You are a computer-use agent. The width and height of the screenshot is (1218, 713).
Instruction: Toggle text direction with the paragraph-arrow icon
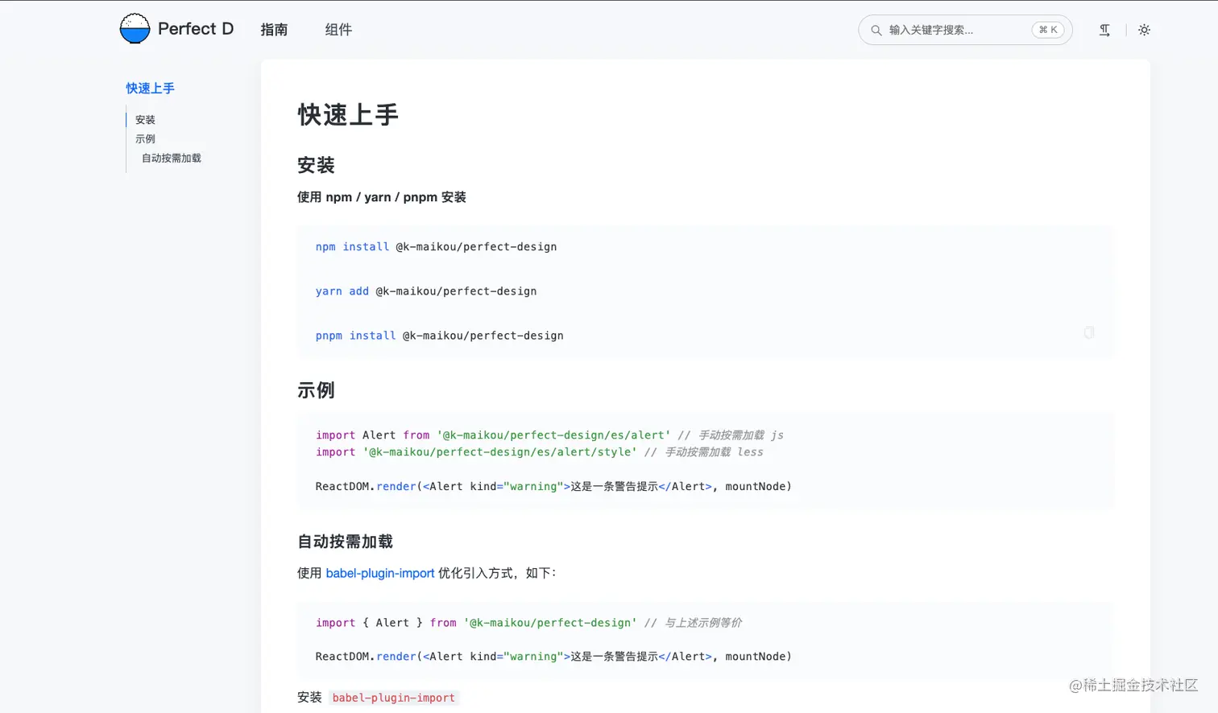(1104, 30)
